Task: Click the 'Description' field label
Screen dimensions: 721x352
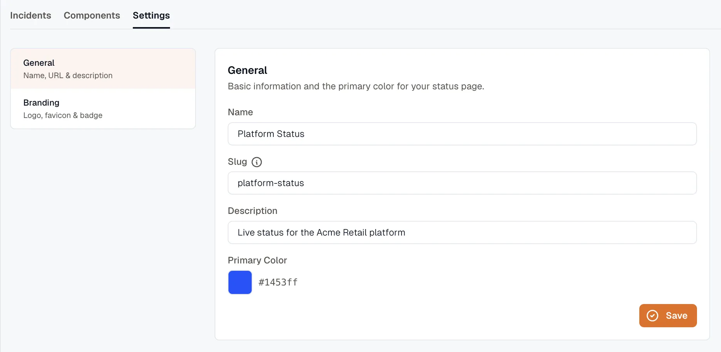Action: click(x=252, y=211)
